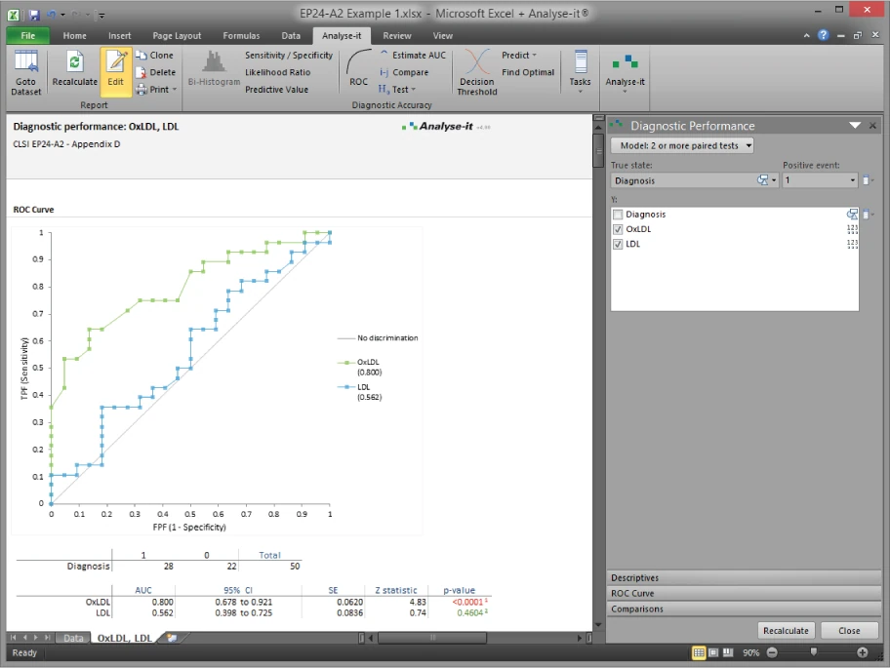Uncheck the OxLDL variable checkbox

(x=618, y=229)
